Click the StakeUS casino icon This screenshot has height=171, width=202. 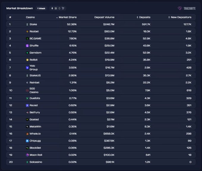point(27,76)
